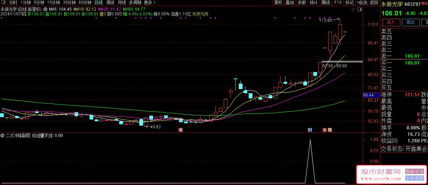Click the 返回 back button

pos(374,2)
